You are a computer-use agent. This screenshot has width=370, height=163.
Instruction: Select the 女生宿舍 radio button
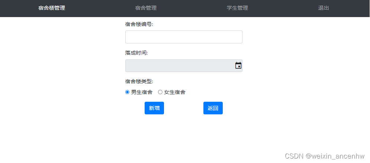[160, 92]
